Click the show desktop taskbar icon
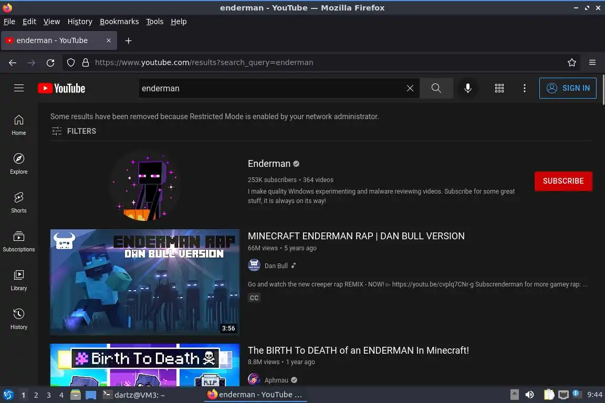 click(91, 395)
